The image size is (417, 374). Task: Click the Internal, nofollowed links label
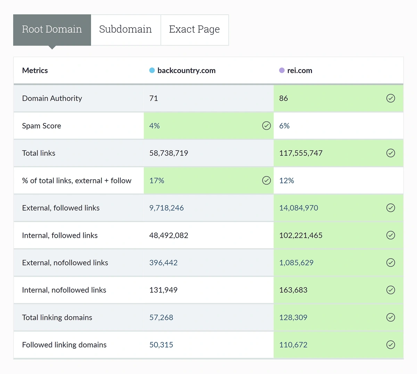point(64,290)
